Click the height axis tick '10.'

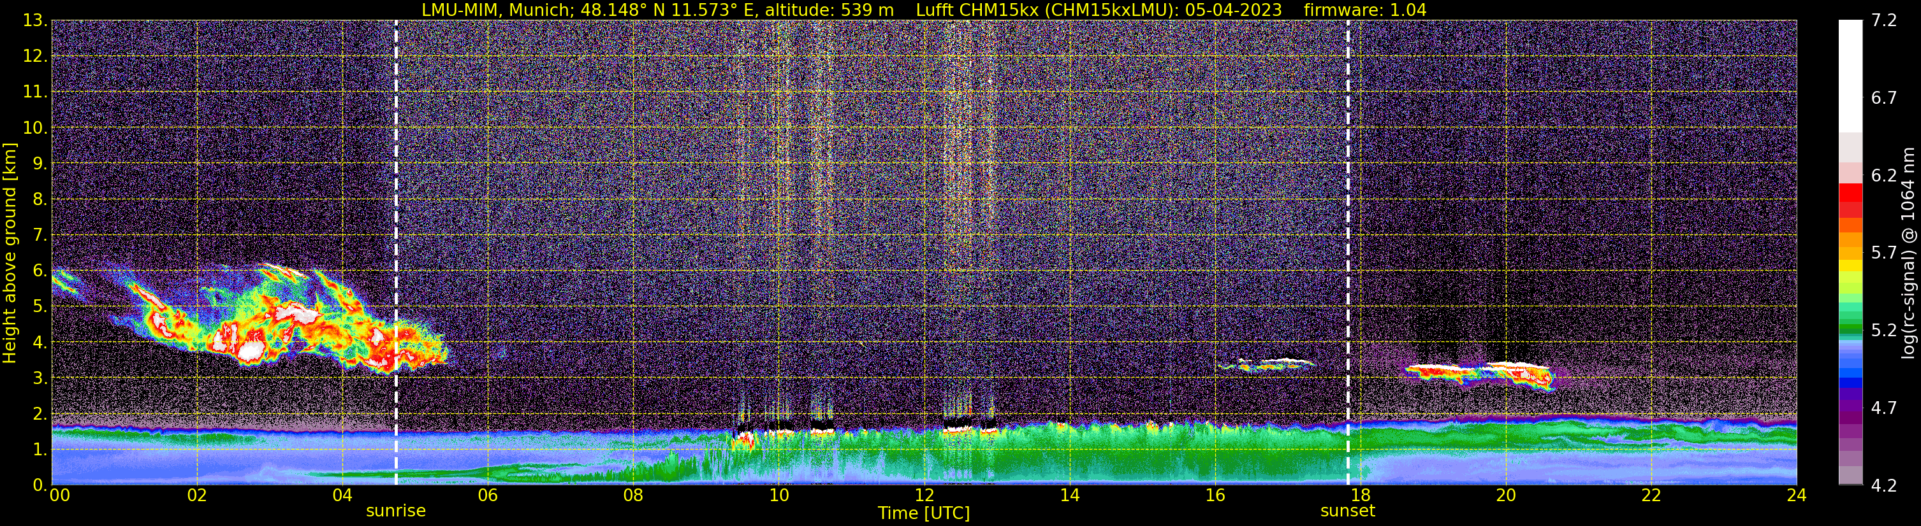35,127
